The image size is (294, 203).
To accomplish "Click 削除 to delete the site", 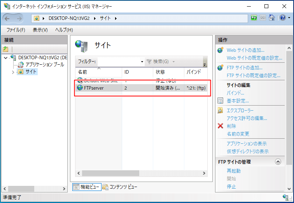I will [x=231, y=126].
